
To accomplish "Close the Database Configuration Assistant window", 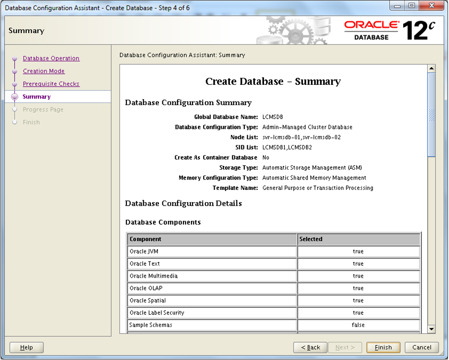I will pos(432,6).
